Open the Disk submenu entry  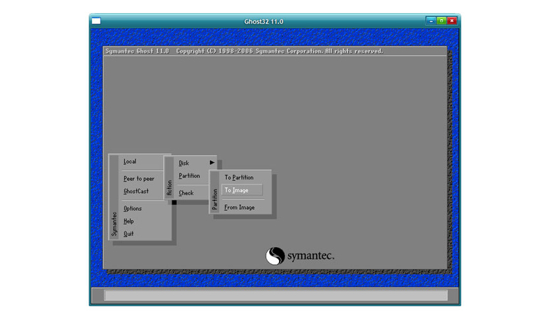(x=184, y=163)
